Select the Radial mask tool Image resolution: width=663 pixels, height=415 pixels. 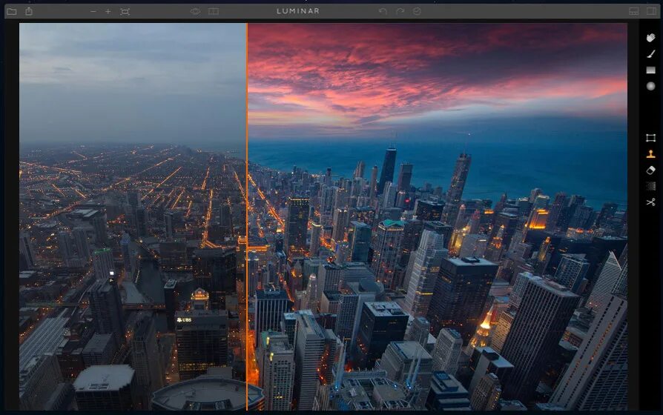point(650,86)
